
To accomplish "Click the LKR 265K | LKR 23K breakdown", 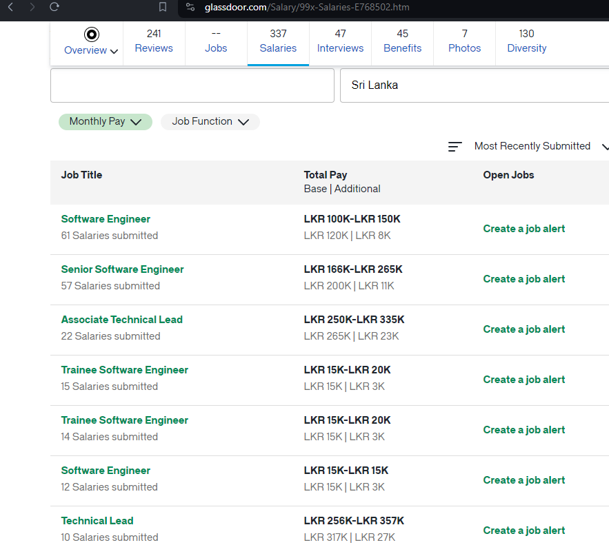I will click(x=351, y=336).
